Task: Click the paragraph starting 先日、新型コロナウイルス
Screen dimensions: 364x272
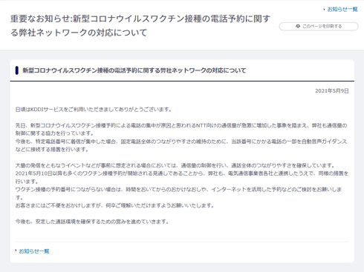Action: (181, 130)
